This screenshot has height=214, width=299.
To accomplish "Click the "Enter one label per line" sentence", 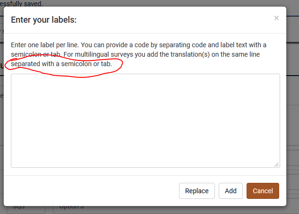I will [45, 45].
